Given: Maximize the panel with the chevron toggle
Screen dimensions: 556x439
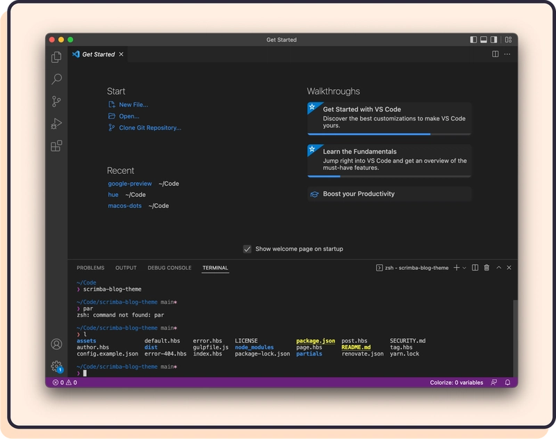Looking at the screenshot, I should [498, 268].
